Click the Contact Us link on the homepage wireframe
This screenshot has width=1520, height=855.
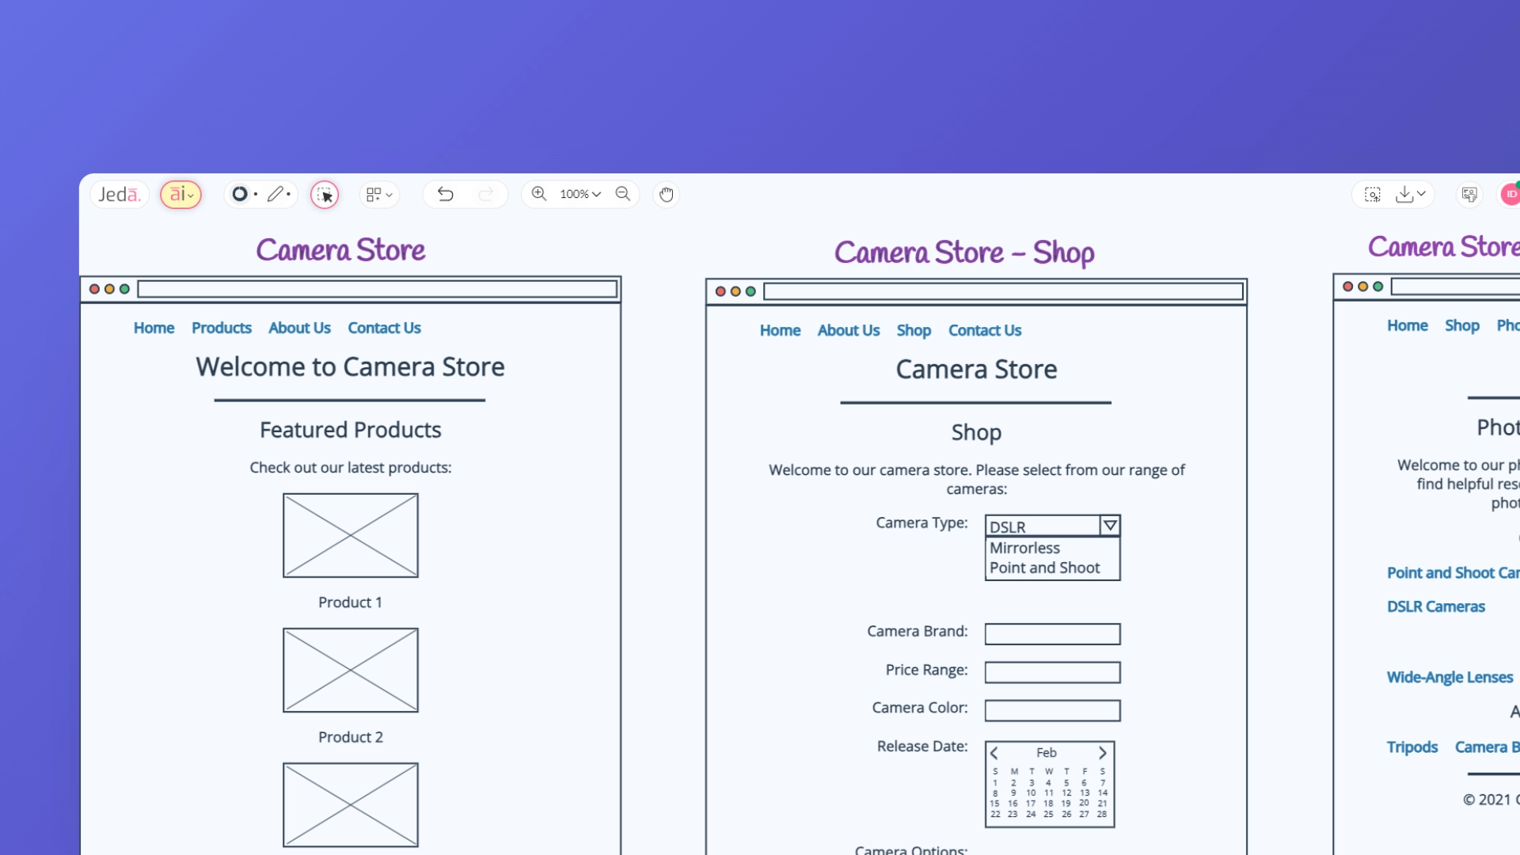tap(384, 327)
